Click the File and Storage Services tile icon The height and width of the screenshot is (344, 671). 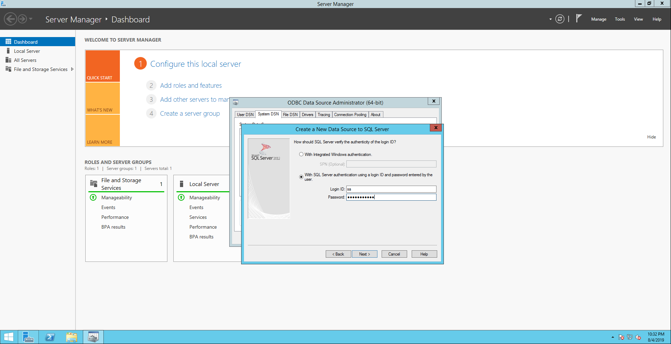[94, 184]
